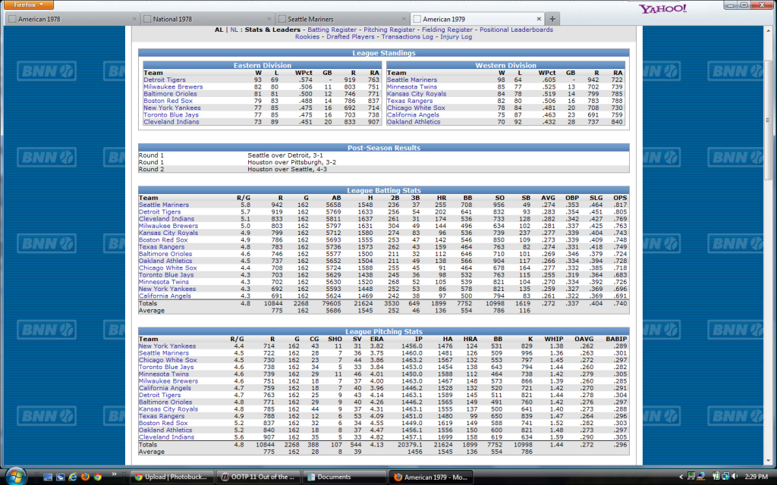Click 'Seattle over Detroit, 3-1' result text

coord(285,155)
